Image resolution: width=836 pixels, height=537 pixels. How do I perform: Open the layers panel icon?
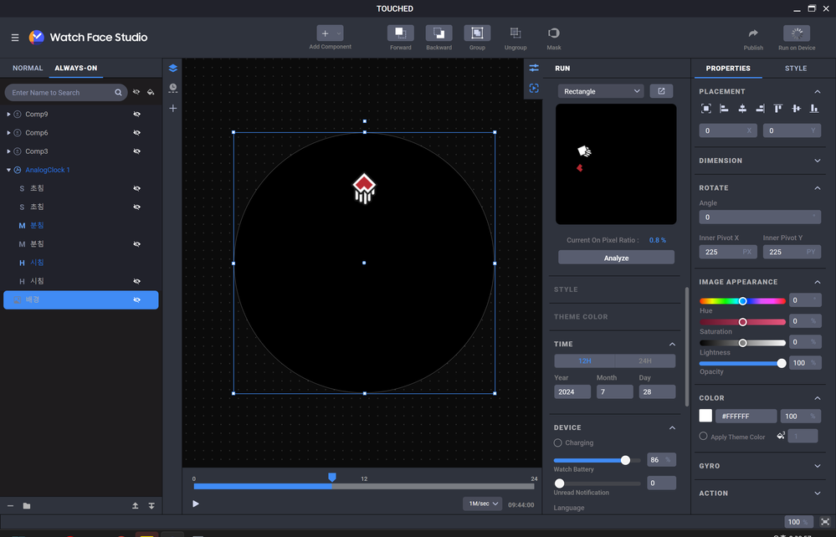(172, 69)
